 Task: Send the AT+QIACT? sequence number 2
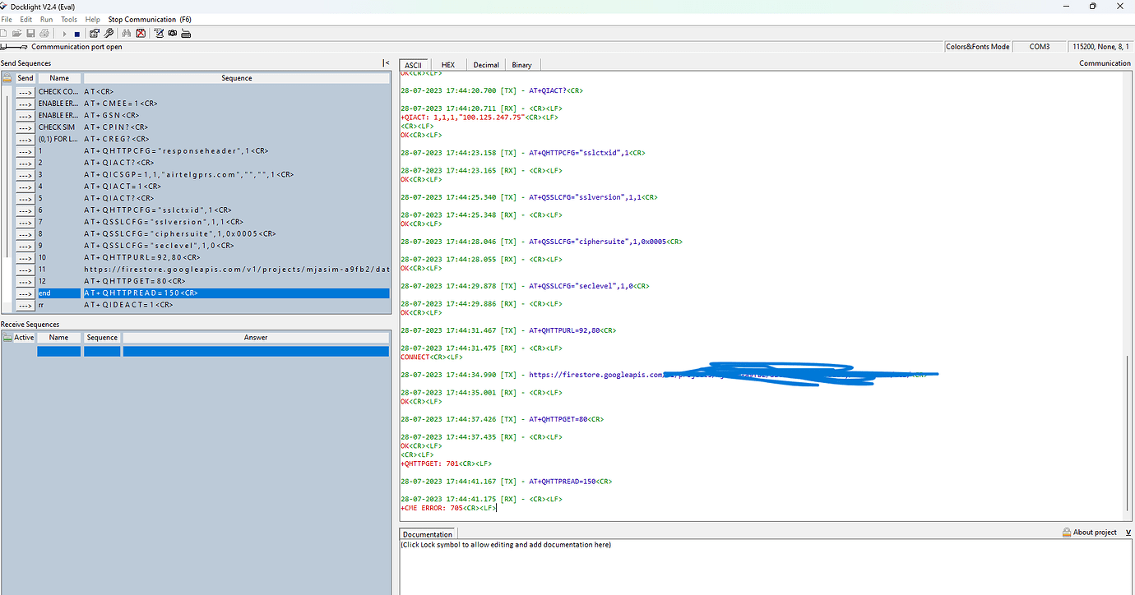[25, 163]
